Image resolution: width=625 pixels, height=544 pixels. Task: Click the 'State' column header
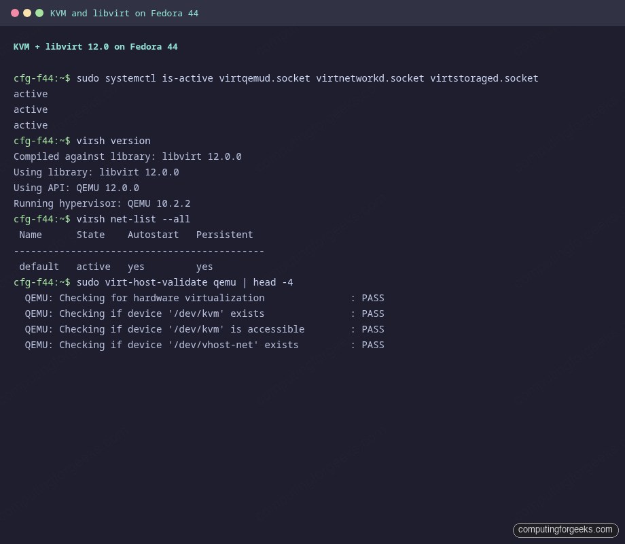90,235
